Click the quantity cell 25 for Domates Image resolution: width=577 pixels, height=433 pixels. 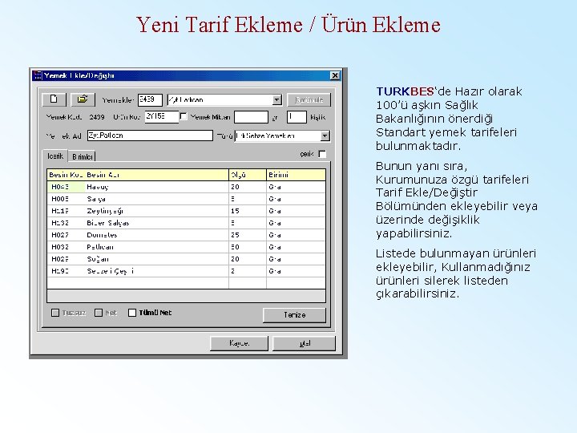tap(248, 235)
